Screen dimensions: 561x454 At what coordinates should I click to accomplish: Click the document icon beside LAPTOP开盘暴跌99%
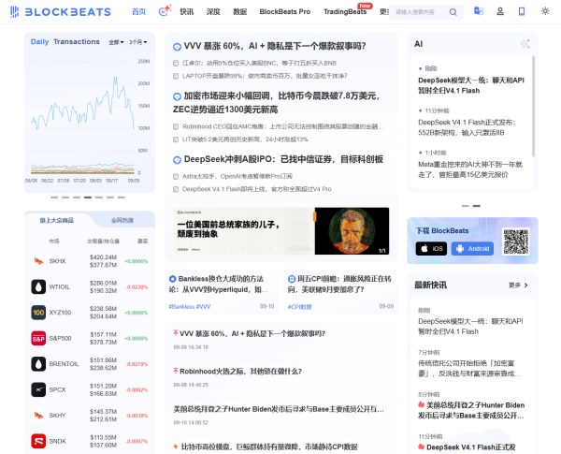176,76
